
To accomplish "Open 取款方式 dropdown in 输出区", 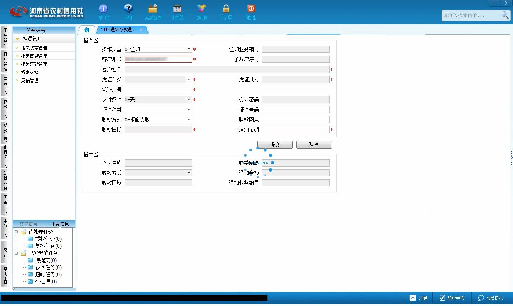I will tap(189, 173).
